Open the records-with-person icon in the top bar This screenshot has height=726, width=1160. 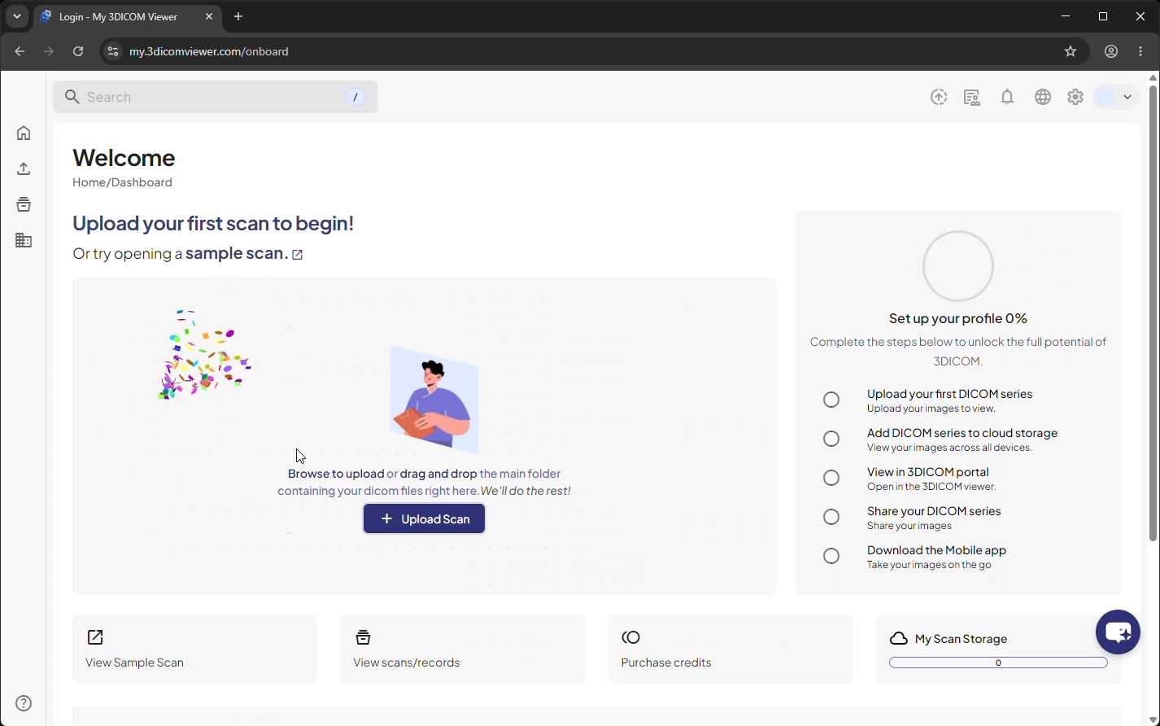pos(972,97)
